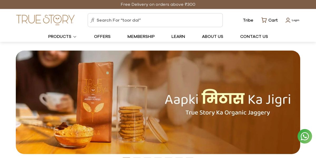The image size is (316, 158).
Task: Go home via True Story logo
Action: click(x=45, y=20)
